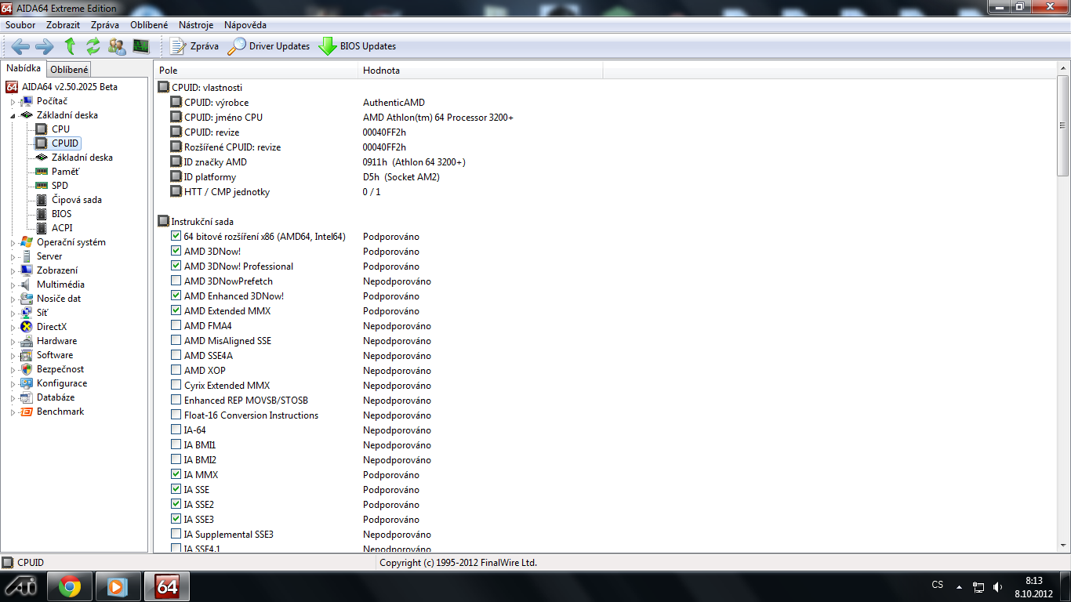1071x602 pixels.
Task: Switch to the Nabídka tab
Action: click(24, 69)
